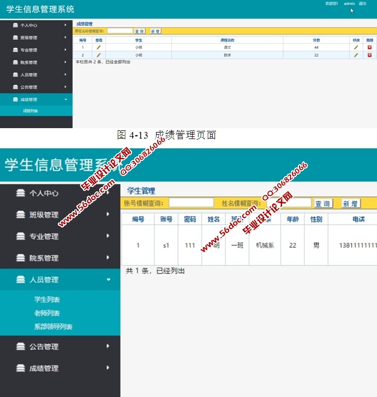Open 老师列表 submenu item

click(x=47, y=313)
